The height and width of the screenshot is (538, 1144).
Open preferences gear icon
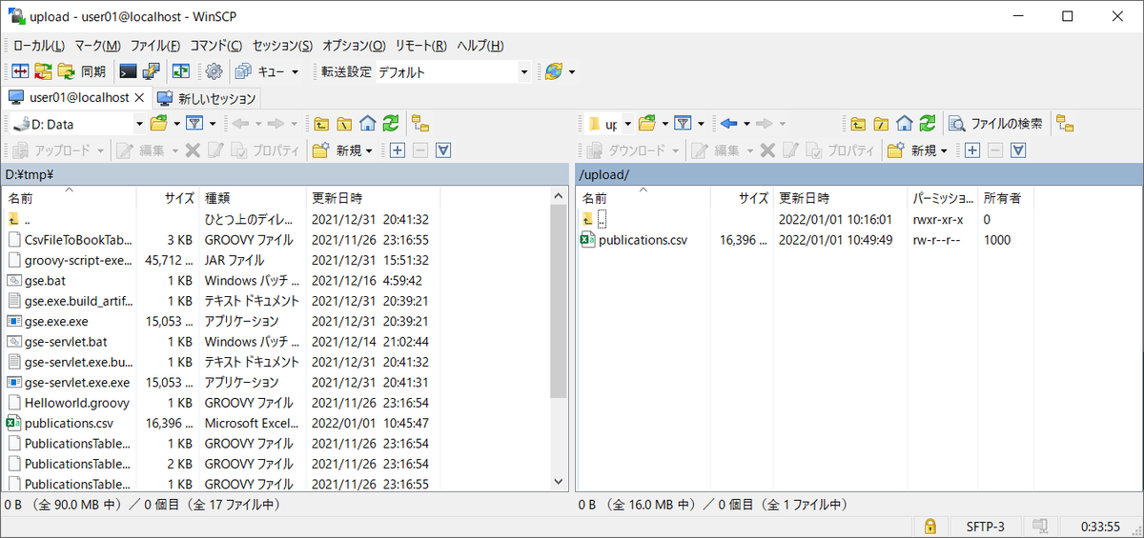(x=214, y=71)
